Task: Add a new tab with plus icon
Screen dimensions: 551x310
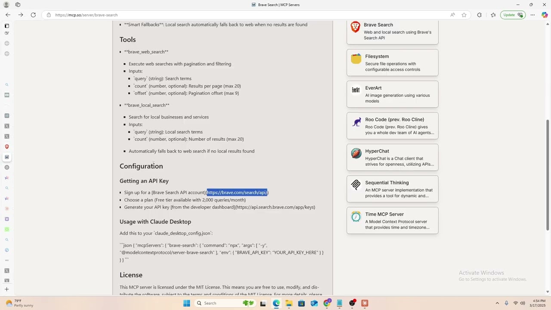Action: pos(7,289)
